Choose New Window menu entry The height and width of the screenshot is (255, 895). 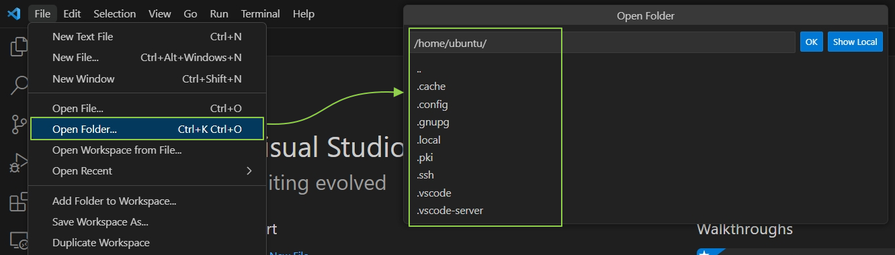147,79
